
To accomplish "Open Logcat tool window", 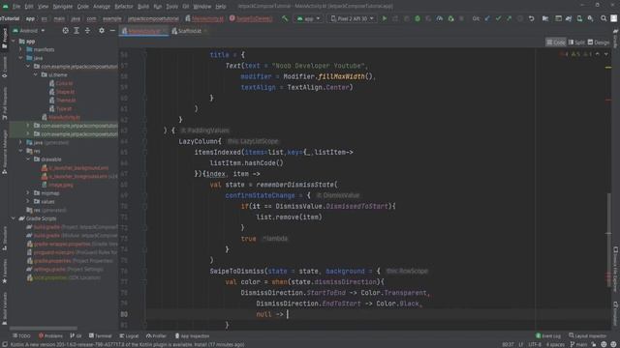I will (129, 335).
